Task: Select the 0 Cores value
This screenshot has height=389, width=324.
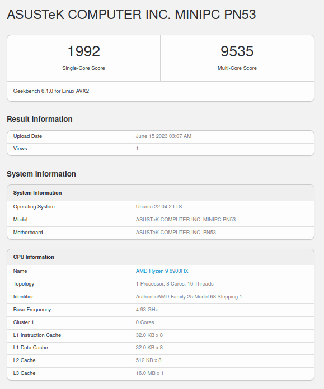Action: (x=145, y=322)
